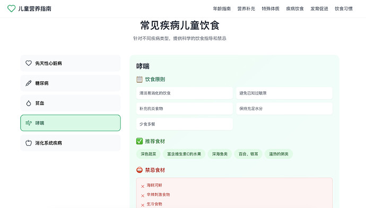The height and width of the screenshot is (208, 366).
Task: Open the 消化系统疾病 disease tab
Action: pyautogui.click(x=71, y=143)
